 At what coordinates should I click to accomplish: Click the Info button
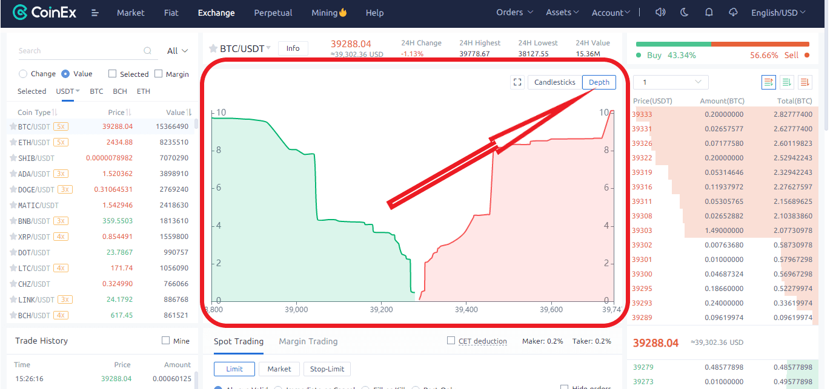point(293,48)
